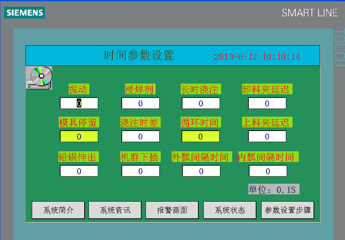Select the 外瓢间隔时间 value input field

pyautogui.click(x=201, y=171)
